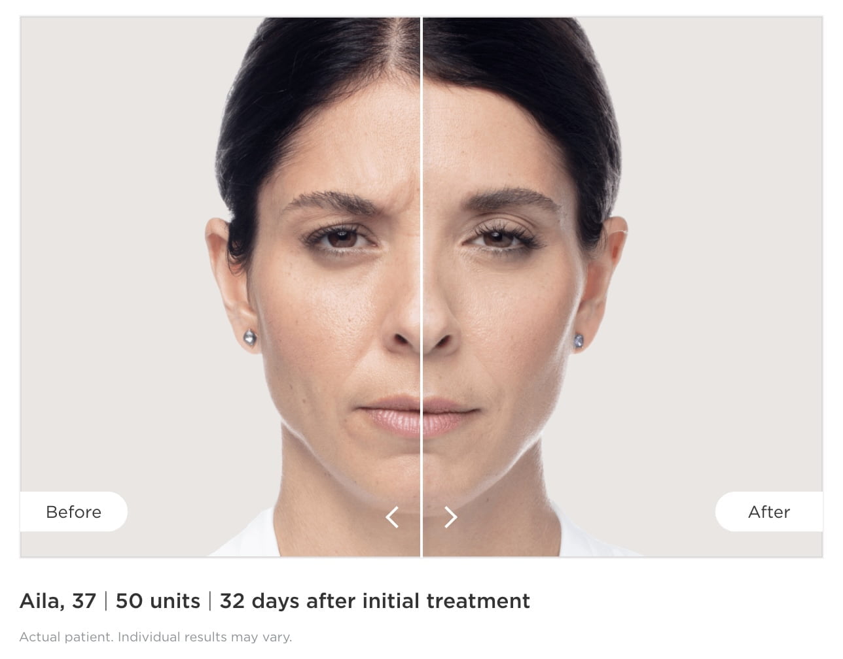Click the vertical white comparison divider line

(x=421, y=288)
